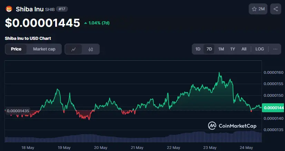Click the 0.0000155 axis label

(x=274, y=84)
